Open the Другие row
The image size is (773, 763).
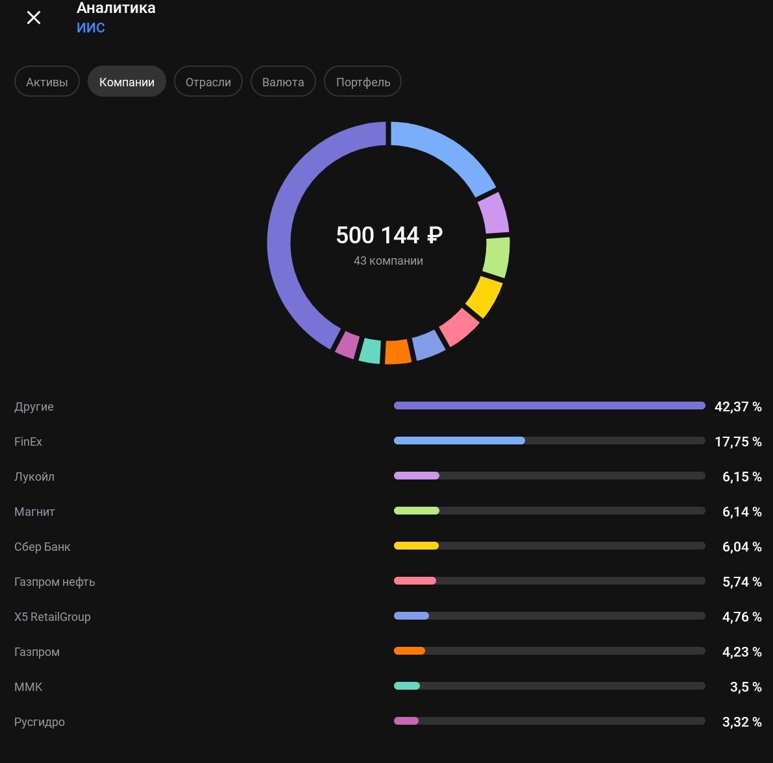point(388,407)
